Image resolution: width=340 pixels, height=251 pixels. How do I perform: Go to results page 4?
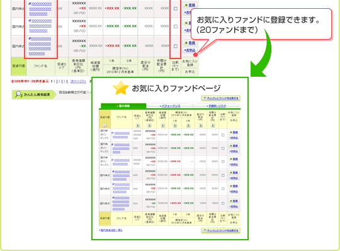tap(67, 81)
